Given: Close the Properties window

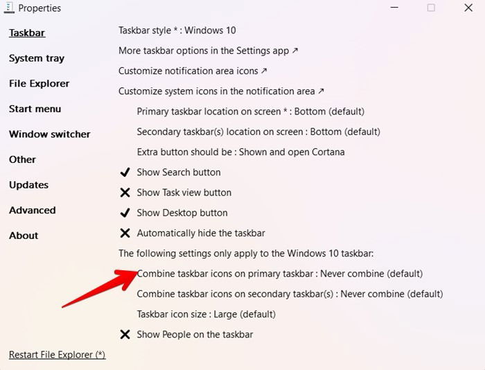Looking at the screenshot, I should [x=468, y=8].
